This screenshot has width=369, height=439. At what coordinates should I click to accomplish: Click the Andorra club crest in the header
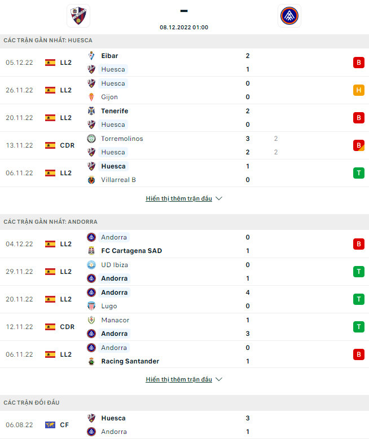pyautogui.click(x=289, y=16)
